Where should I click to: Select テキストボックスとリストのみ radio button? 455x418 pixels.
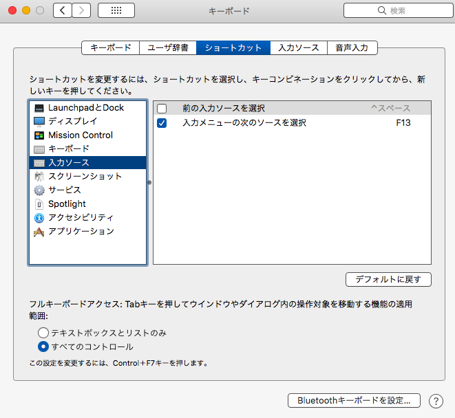click(x=43, y=333)
